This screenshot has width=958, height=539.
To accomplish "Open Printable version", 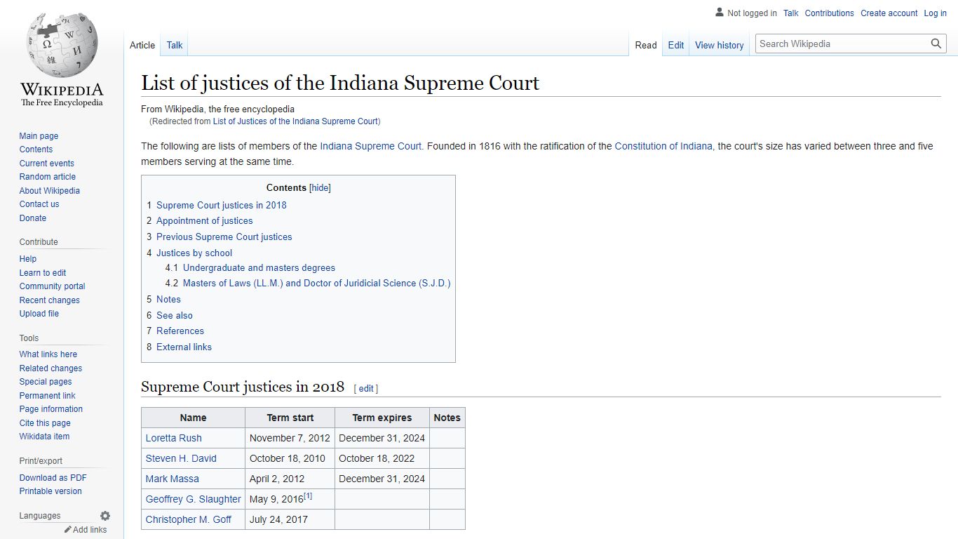I will [50, 491].
